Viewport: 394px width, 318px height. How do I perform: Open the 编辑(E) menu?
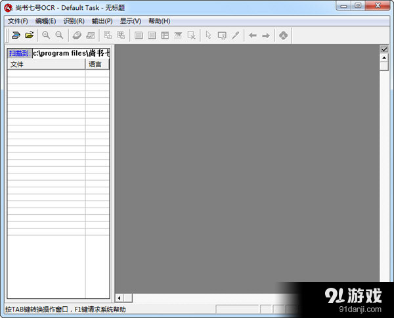[x=45, y=21]
